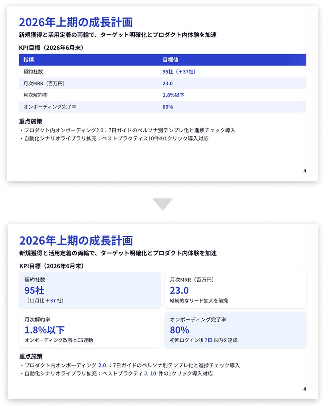This screenshot has height=408, width=325.
Task: Click page number 4 on the table slide
Action: click(x=305, y=171)
